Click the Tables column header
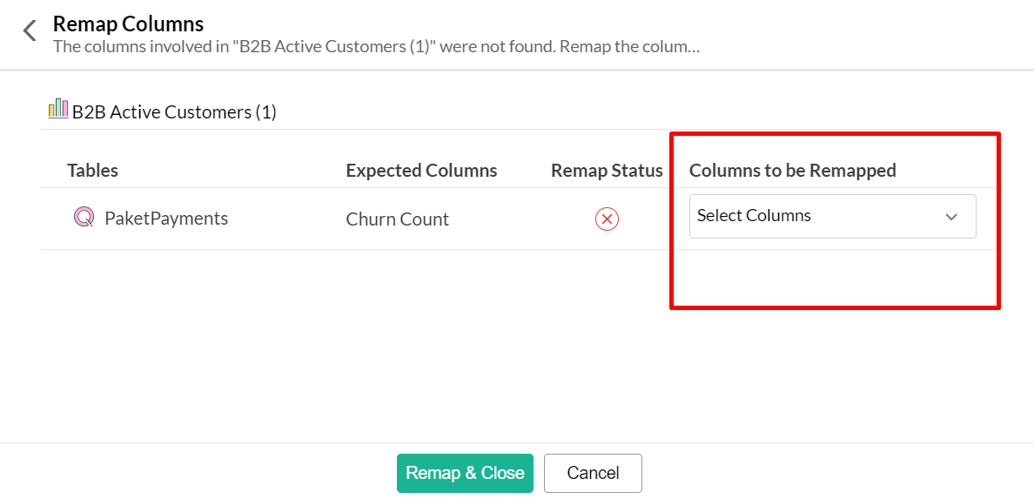The height and width of the screenshot is (499, 1034). tap(92, 171)
